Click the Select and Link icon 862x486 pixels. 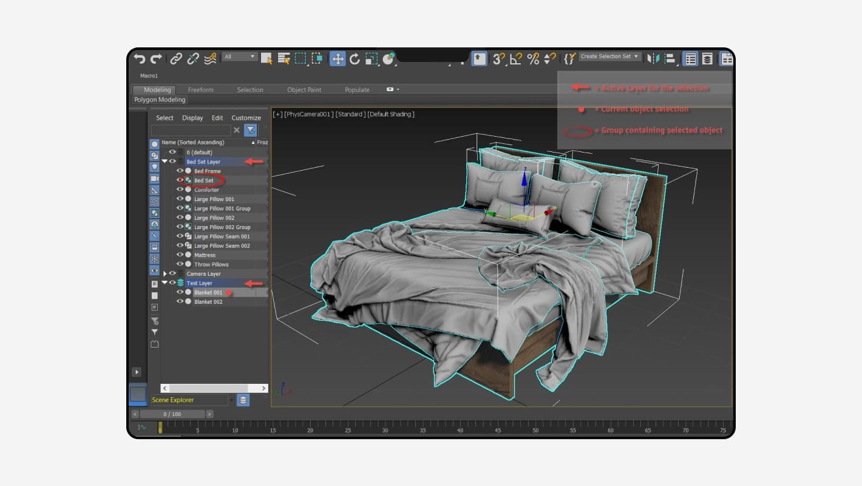click(x=175, y=58)
